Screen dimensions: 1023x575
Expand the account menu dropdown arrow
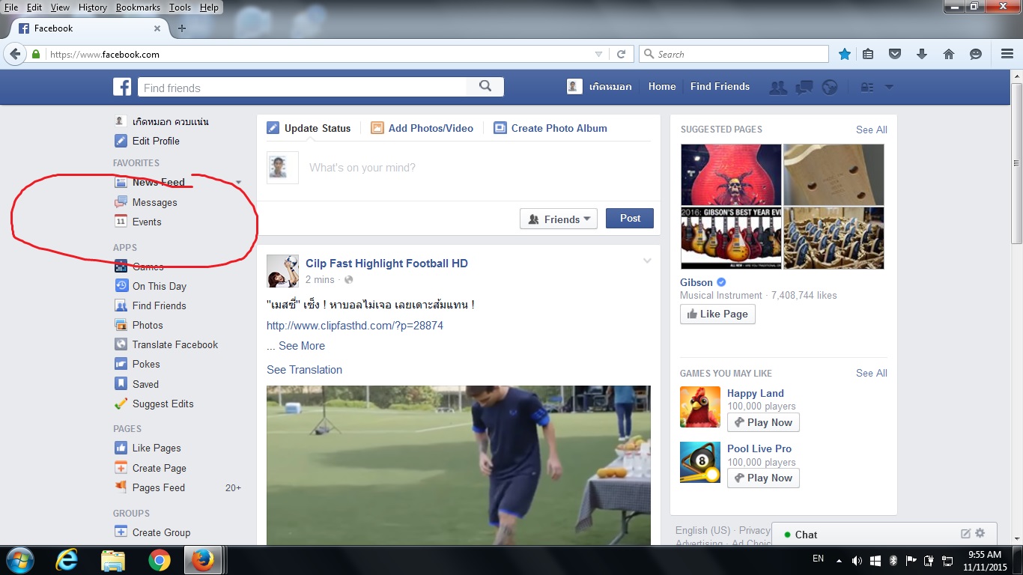click(889, 87)
